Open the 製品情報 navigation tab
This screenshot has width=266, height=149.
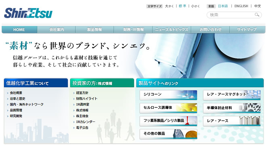click(95, 29)
